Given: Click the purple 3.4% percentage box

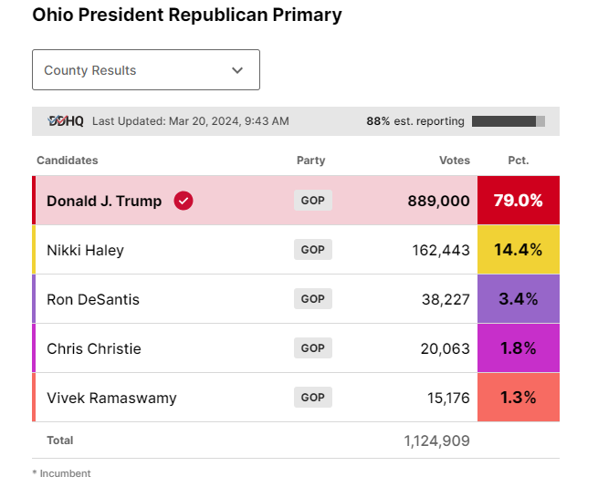Looking at the screenshot, I should 518,299.
